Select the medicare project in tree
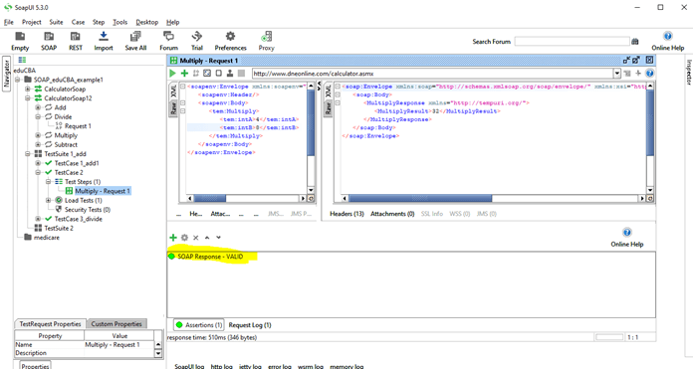This screenshot has width=693, height=369. 47,238
